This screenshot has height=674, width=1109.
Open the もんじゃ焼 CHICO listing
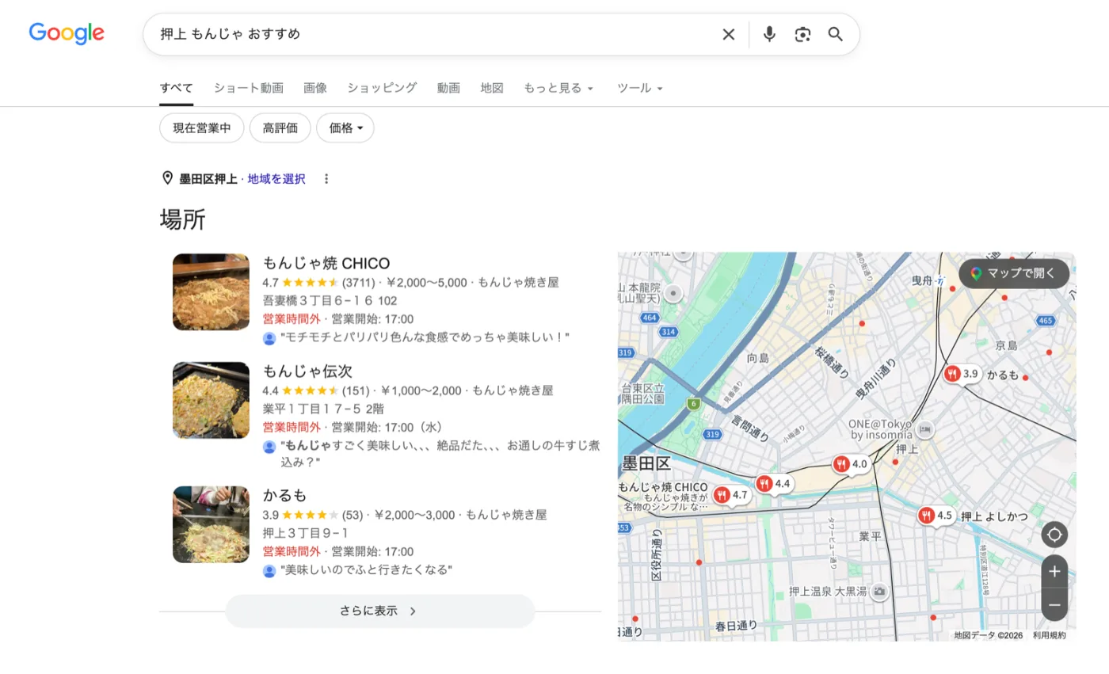(x=326, y=263)
